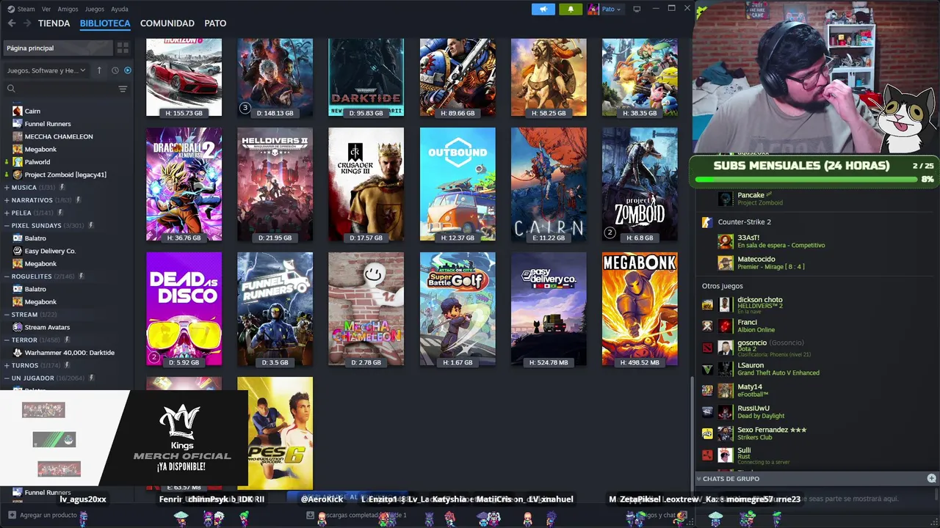Switch library to grid view icon
Screen dimensions: 940x528
tap(123, 48)
